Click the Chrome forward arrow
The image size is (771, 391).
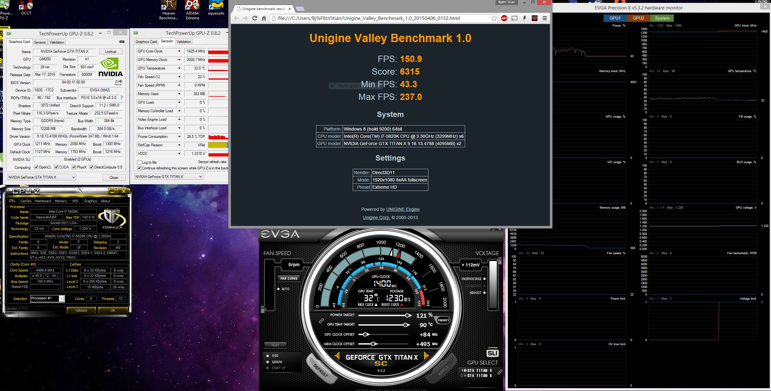coord(245,18)
